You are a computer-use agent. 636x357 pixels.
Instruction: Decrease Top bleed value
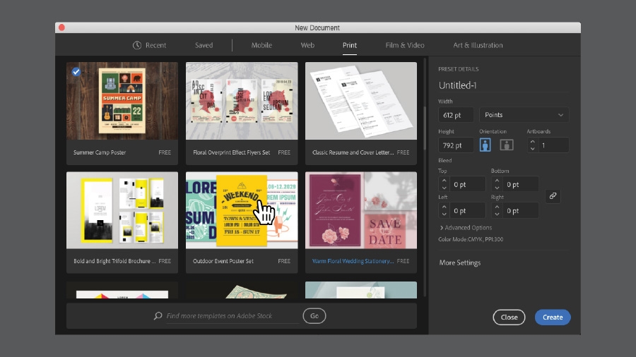pyautogui.click(x=444, y=188)
